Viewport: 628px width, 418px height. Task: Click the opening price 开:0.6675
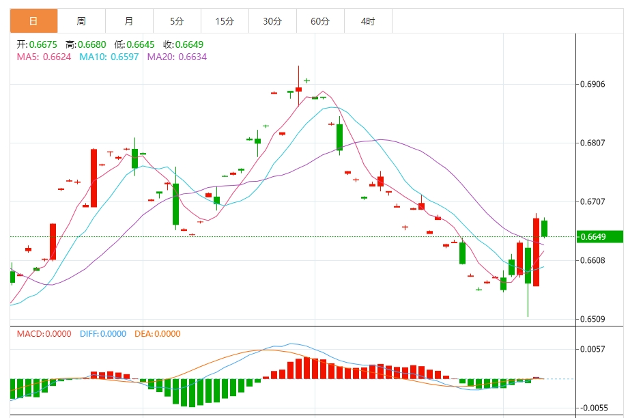[x=37, y=44]
